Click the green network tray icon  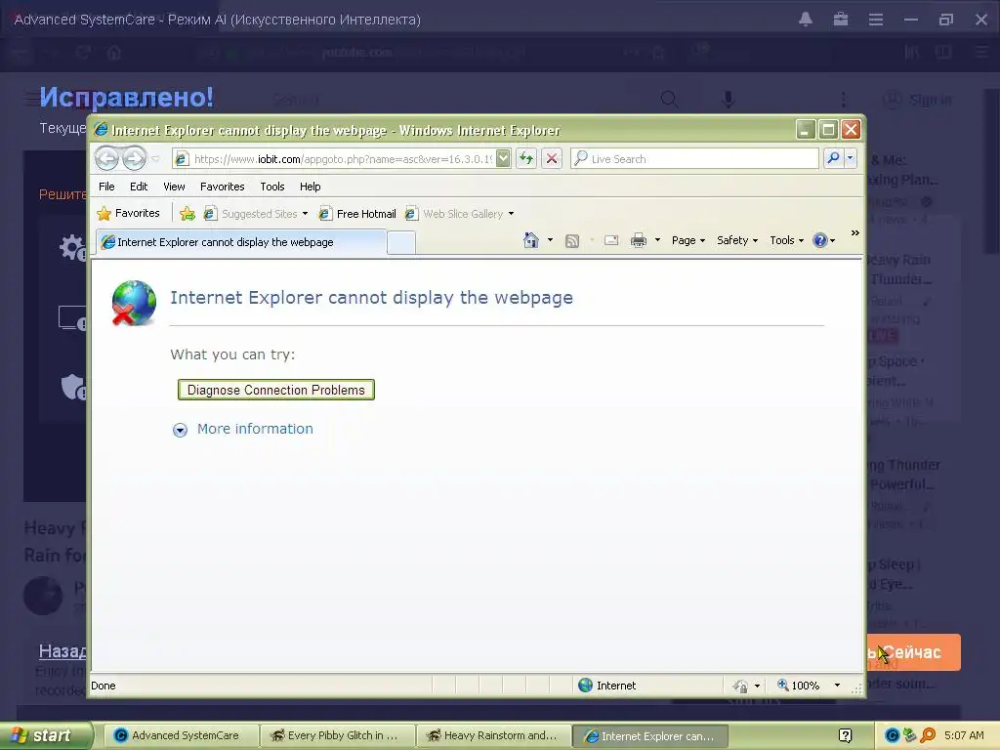click(x=910, y=736)
